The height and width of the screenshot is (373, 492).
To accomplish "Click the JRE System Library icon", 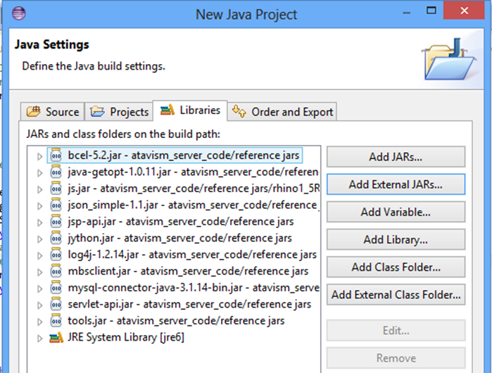I will coord(56,338).
